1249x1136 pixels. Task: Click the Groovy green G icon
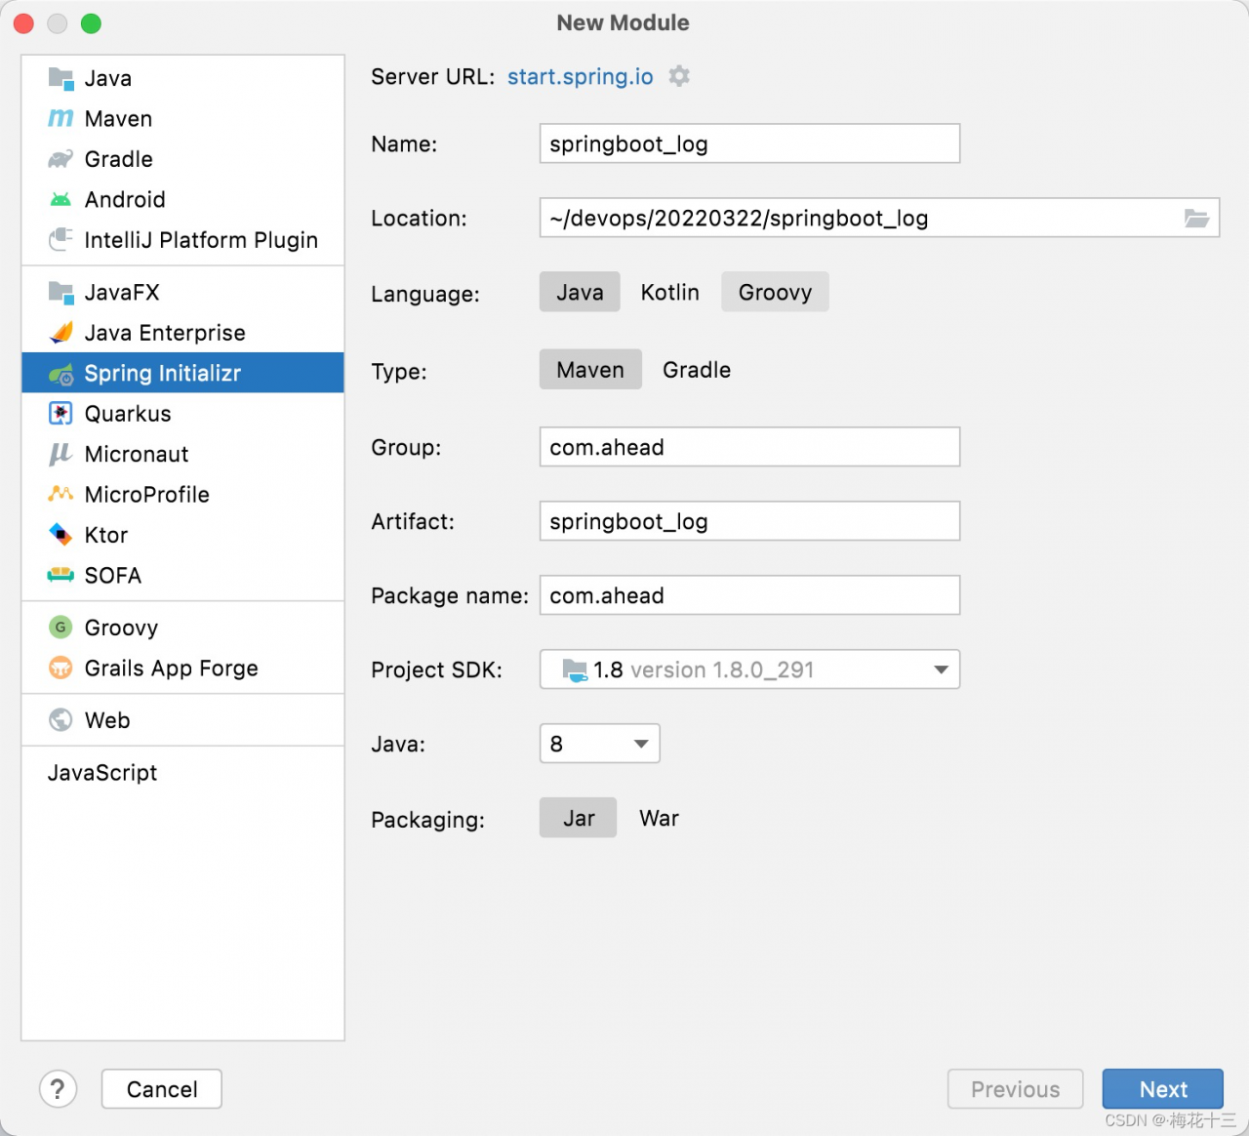click(x=60, y=628)
